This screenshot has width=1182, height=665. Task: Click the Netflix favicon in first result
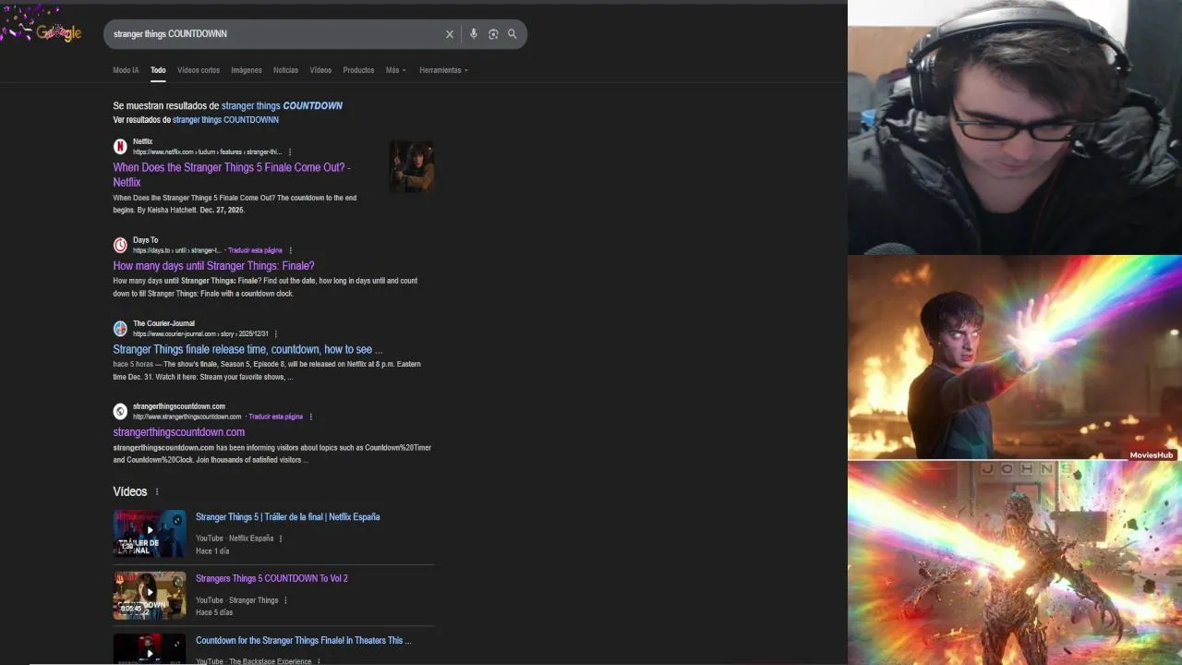[120, 146]
